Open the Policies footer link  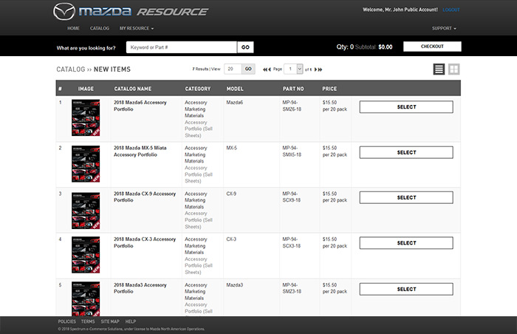coord(66,321)
